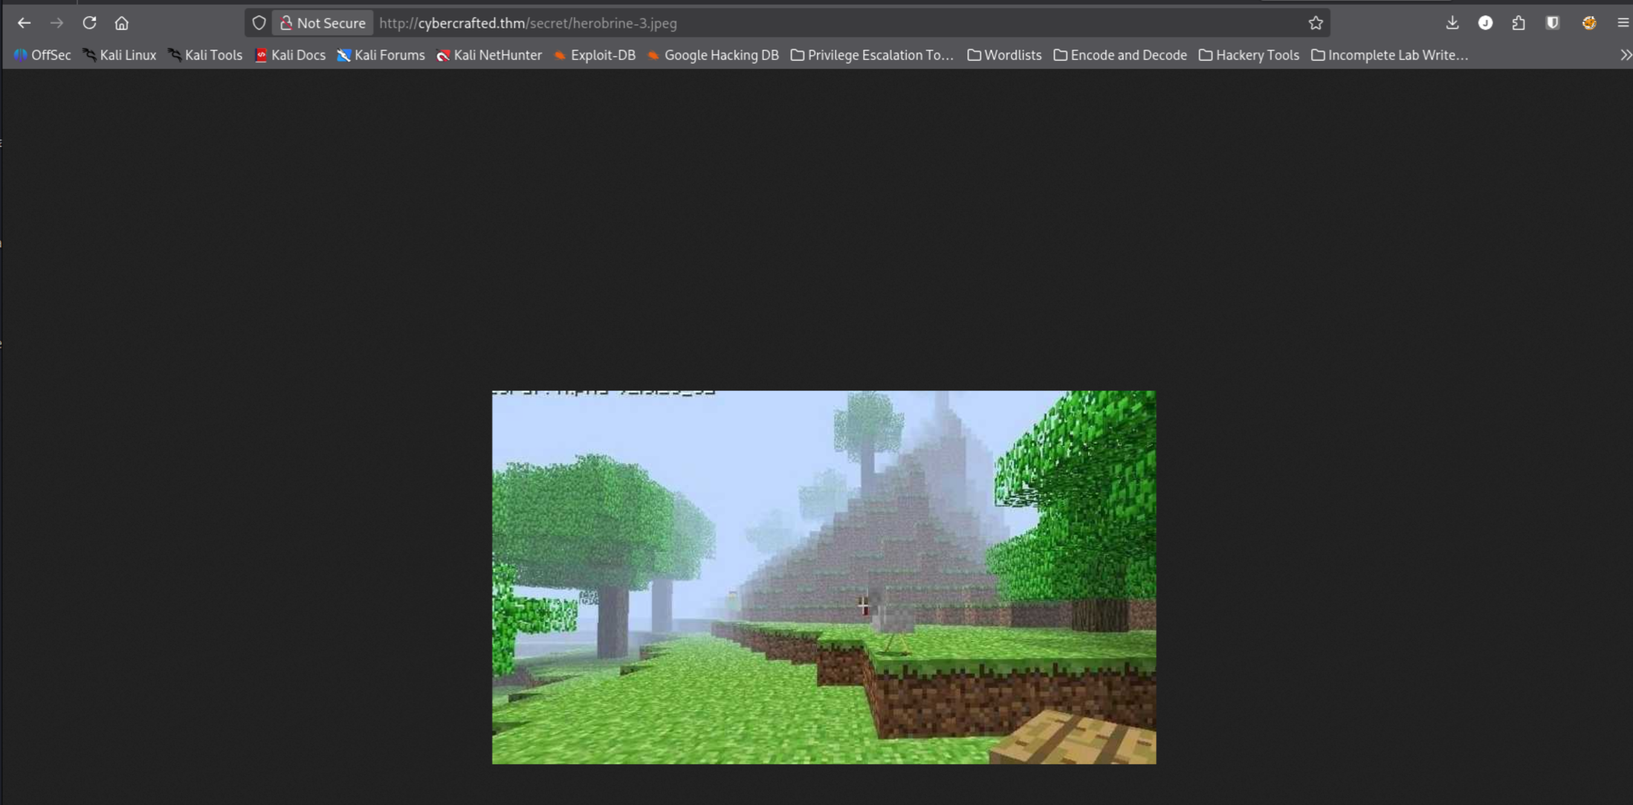Show more bookmarks overflow chevron
This screenshot has height=805, width=1633.
1625,55
